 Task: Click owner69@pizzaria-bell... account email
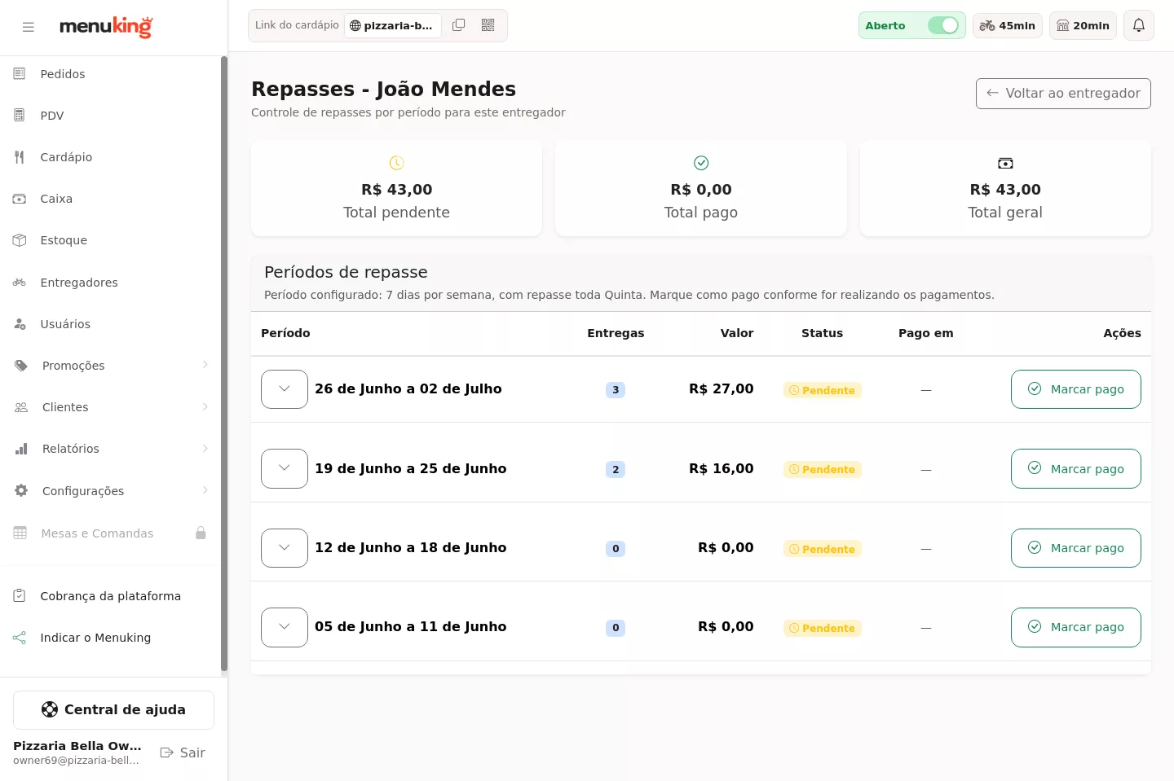tap(76, 761)
